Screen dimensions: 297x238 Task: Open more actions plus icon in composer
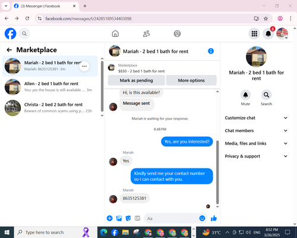(109, 218)
